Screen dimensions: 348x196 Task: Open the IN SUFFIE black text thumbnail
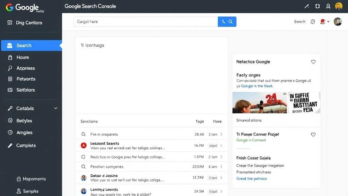pos(304,103)
